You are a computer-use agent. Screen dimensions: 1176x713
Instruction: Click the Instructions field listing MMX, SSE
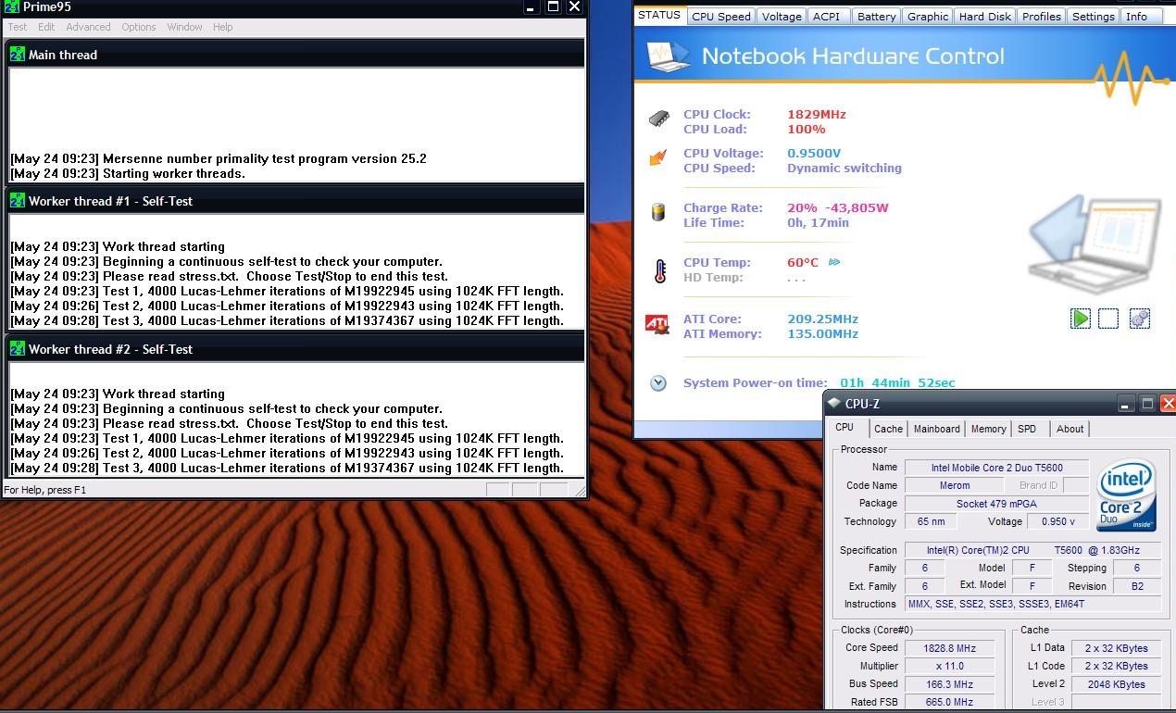click(1033, 604)
